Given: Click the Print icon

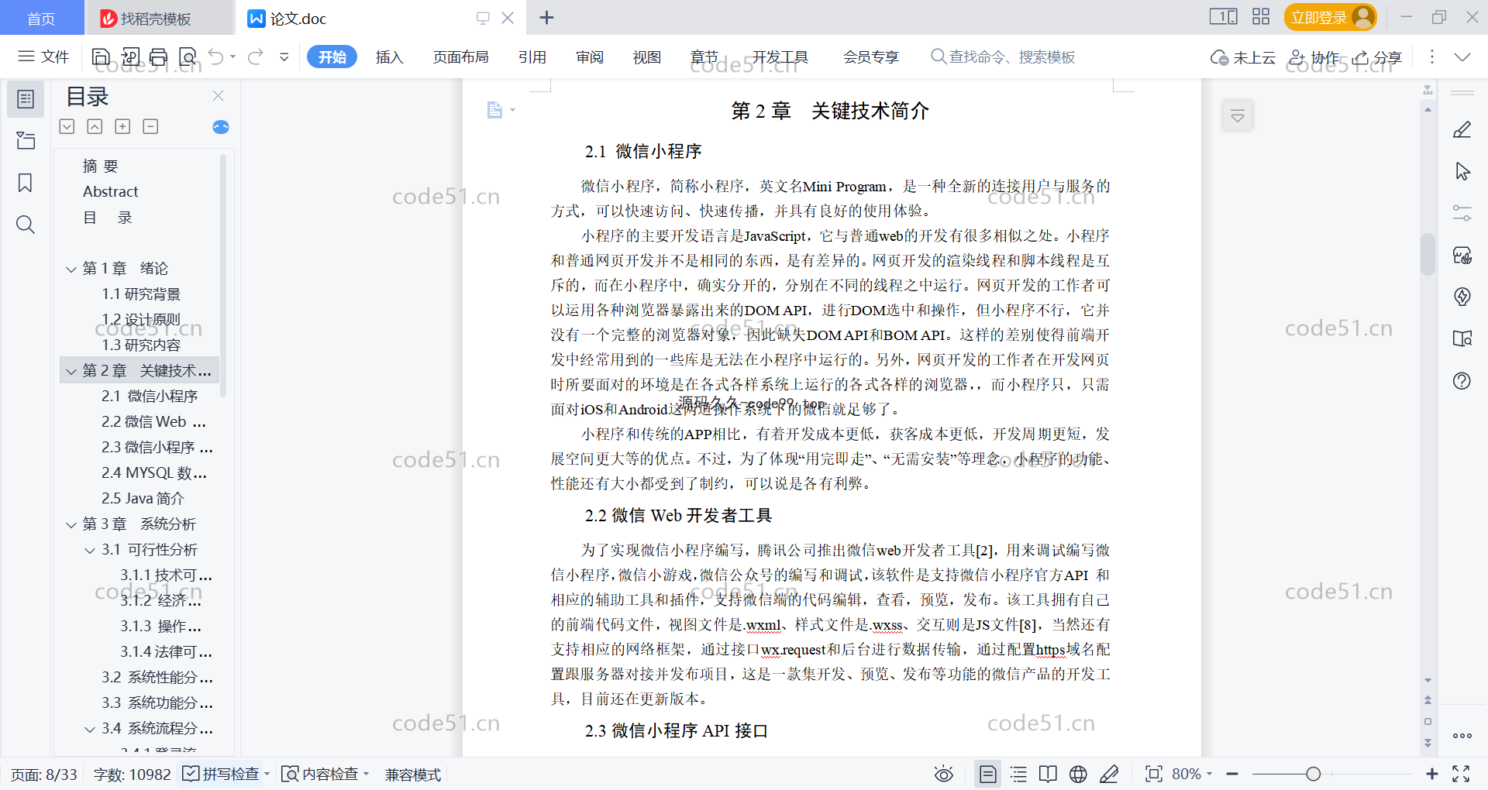Looking at the screenshot, I should pos(159,57).
